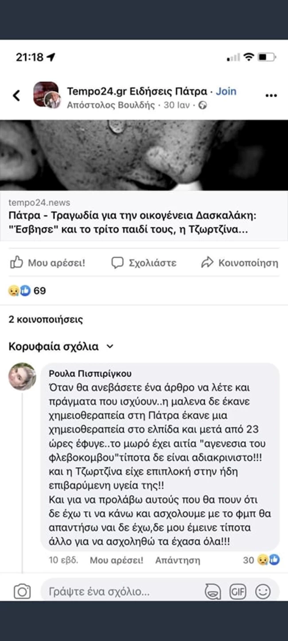Join the Tempo24.gr Ειδήσεις Πάτρα group
Image resolution: width=288 pixels, height=641 pixels.
[x=226, y=91]
